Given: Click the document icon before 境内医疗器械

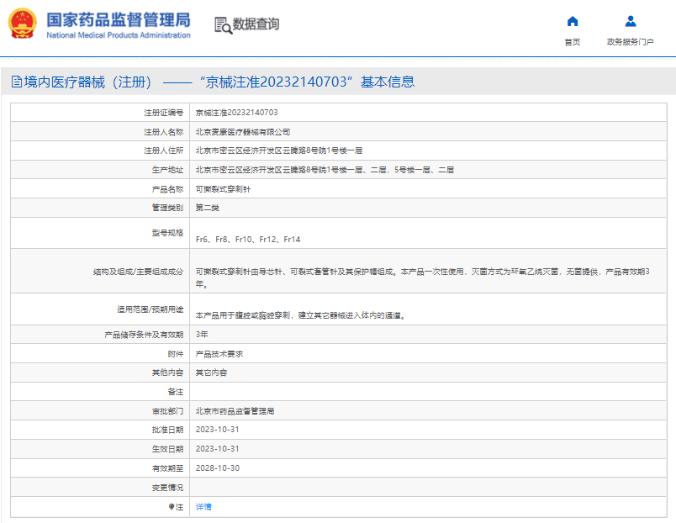Looking at the screenshot, I should pyautogui.click(x=16, y=82).
